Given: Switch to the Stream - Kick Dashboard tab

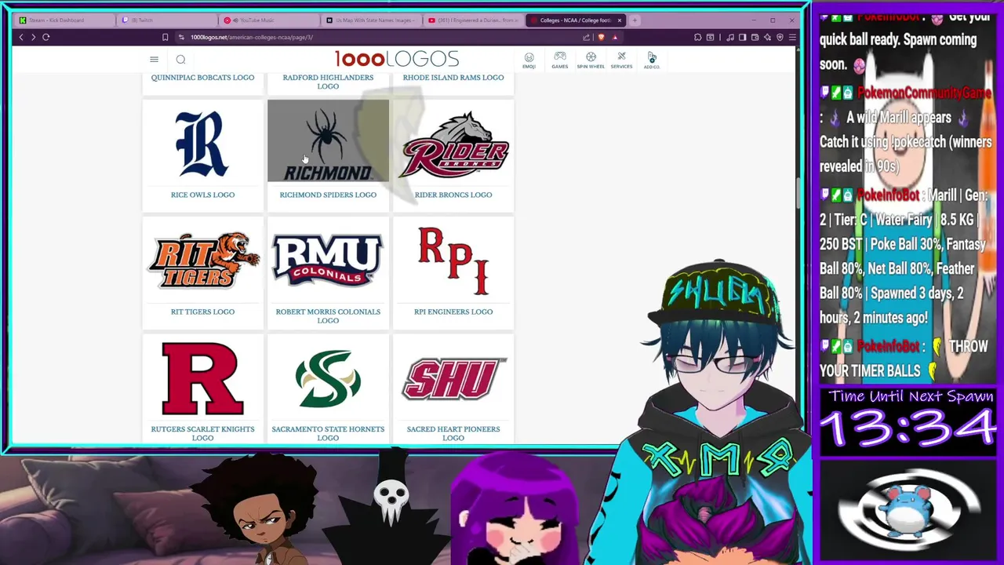Looking at the screenshot, I should [63, 20].
